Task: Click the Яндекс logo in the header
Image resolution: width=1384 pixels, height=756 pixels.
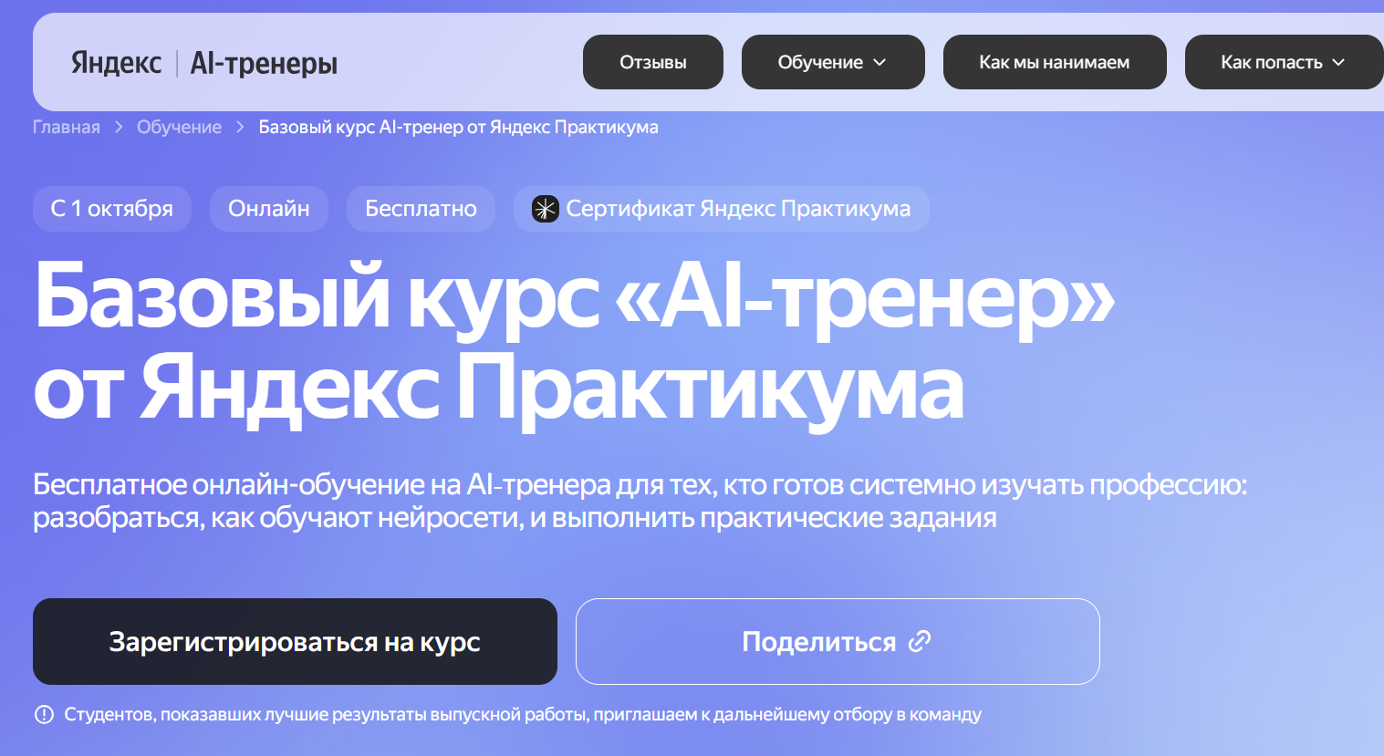Action: (117, 63)
